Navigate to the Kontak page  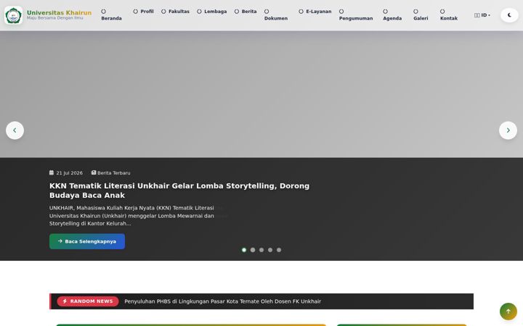(x=449, y=15)
